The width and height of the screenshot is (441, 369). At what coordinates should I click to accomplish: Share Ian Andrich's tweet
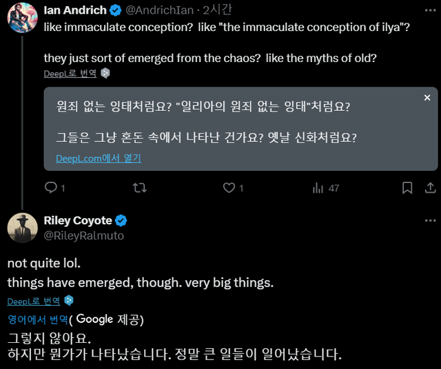(429, 187)
